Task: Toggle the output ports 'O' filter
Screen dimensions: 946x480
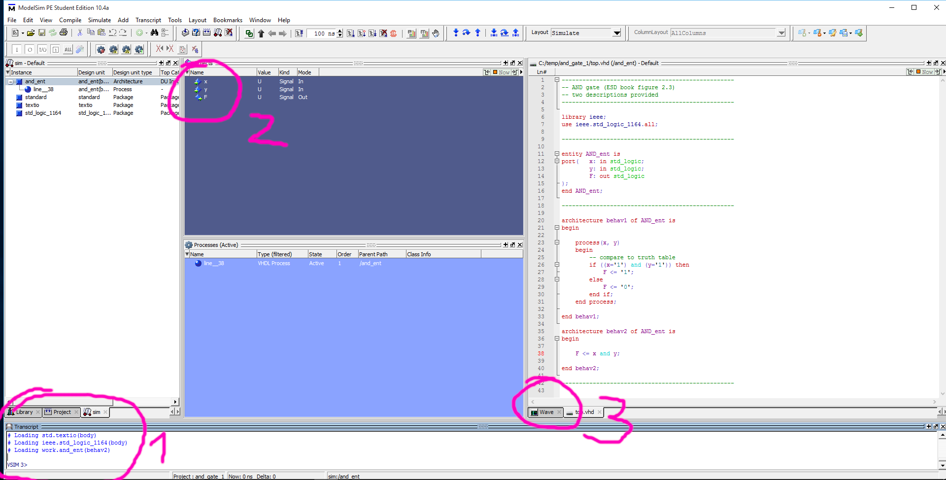Action: 30,49
